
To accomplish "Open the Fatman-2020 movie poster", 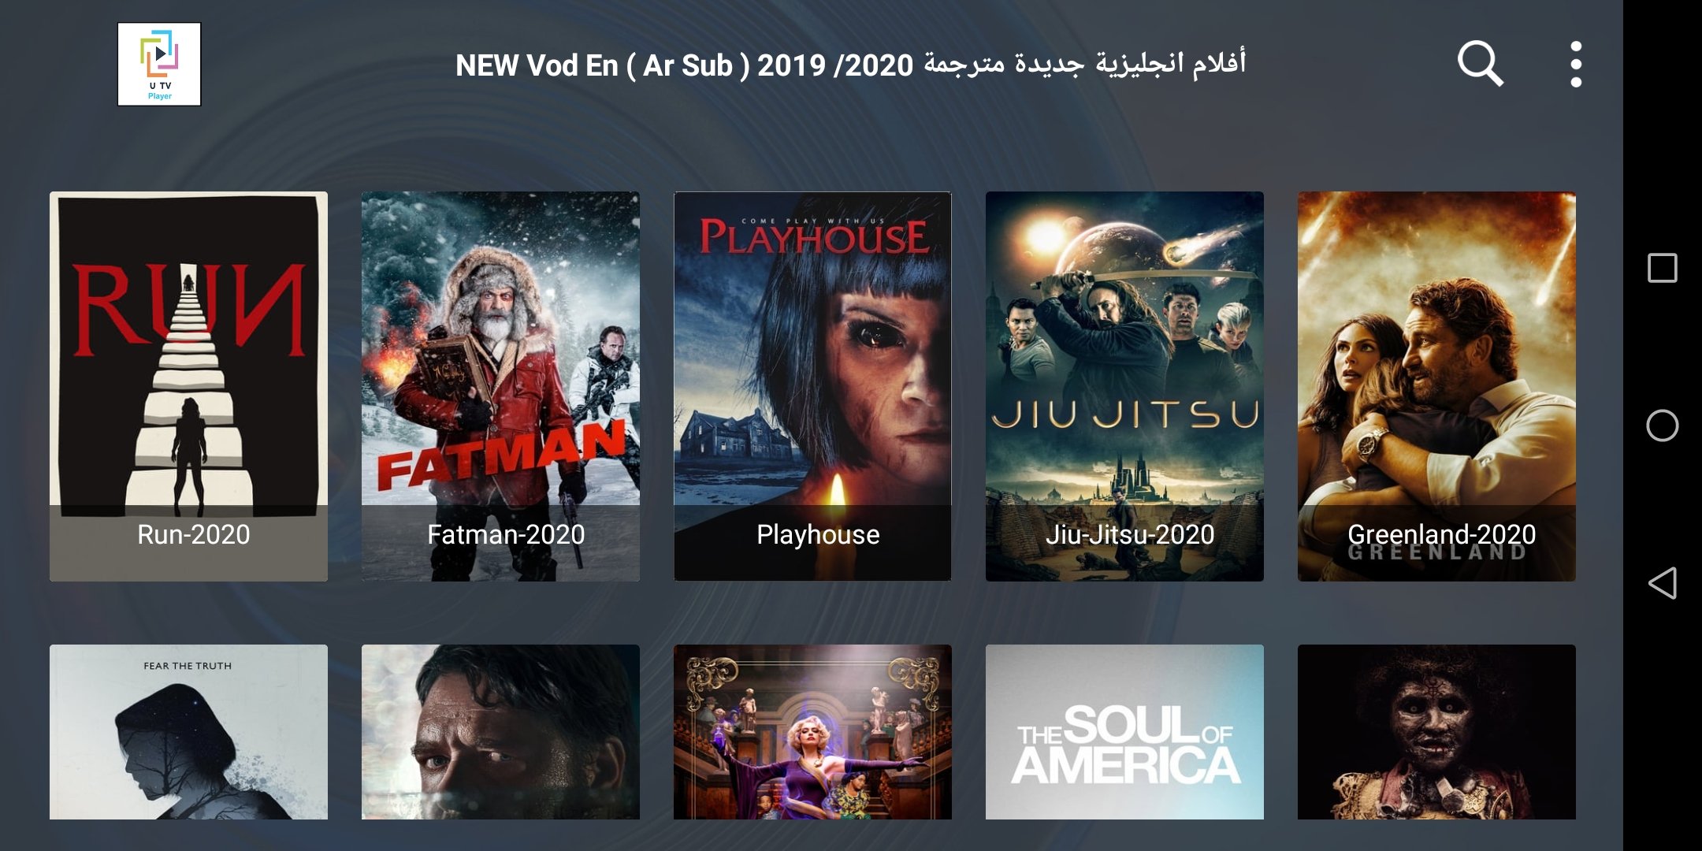I will (500, 386).
